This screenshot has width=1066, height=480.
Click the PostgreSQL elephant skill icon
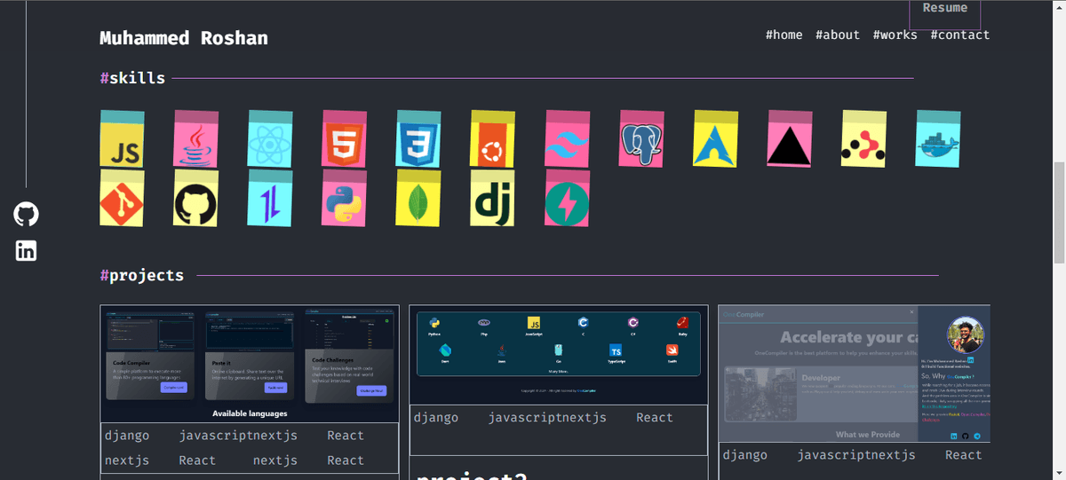pos(641,139)
